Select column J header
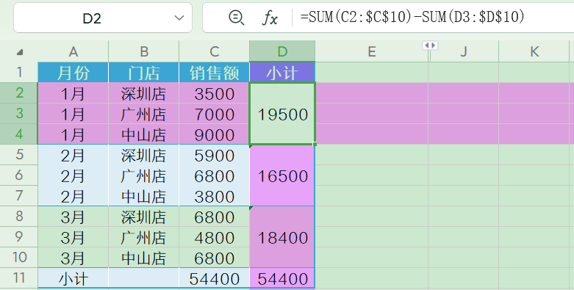Viewport: 574px width, 290px height. [464, 51]
